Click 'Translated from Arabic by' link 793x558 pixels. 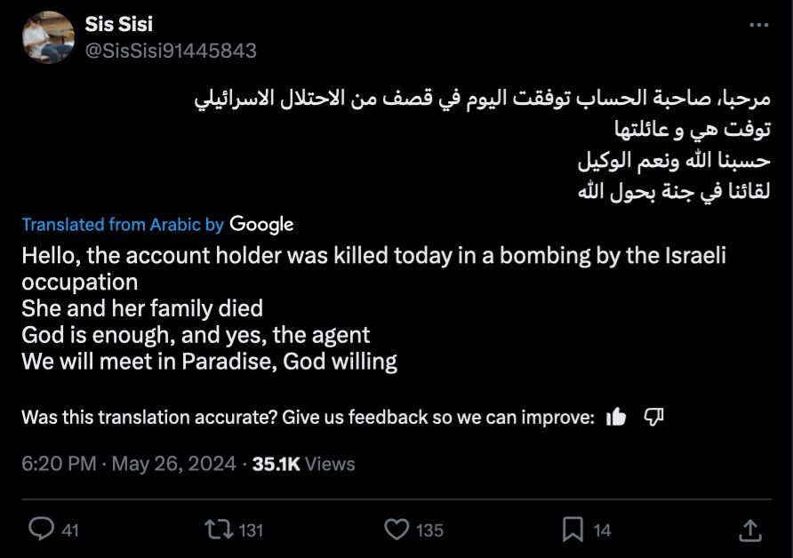click(123, 225)
